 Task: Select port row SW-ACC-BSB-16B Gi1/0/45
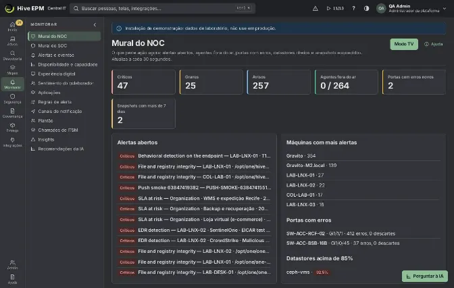[363, 243]
